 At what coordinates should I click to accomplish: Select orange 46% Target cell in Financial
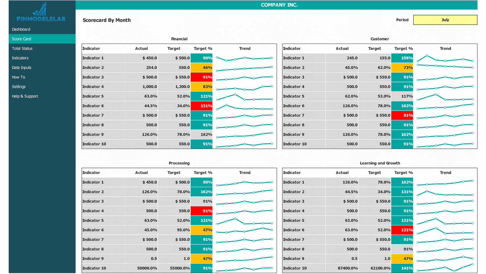(201, 68)
